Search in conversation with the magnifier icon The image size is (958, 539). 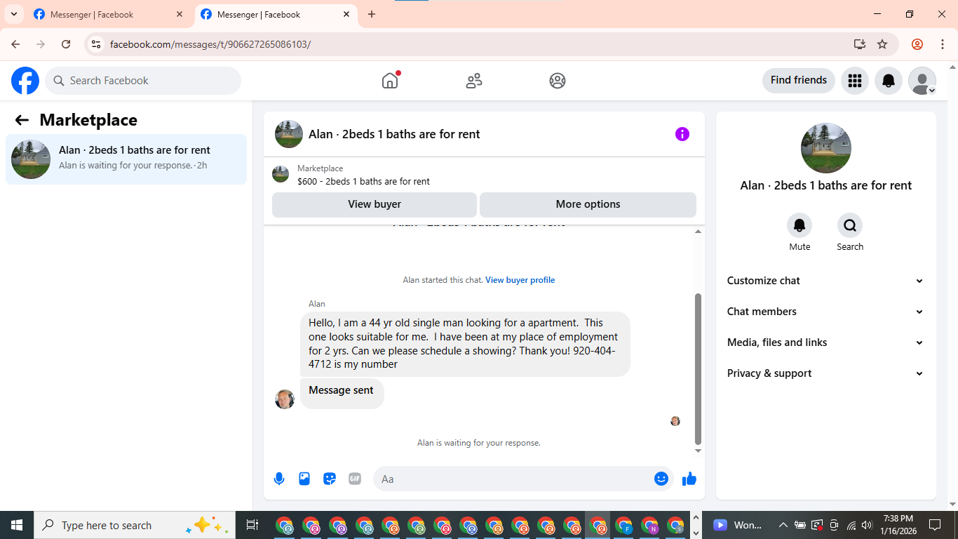[850, 225]
